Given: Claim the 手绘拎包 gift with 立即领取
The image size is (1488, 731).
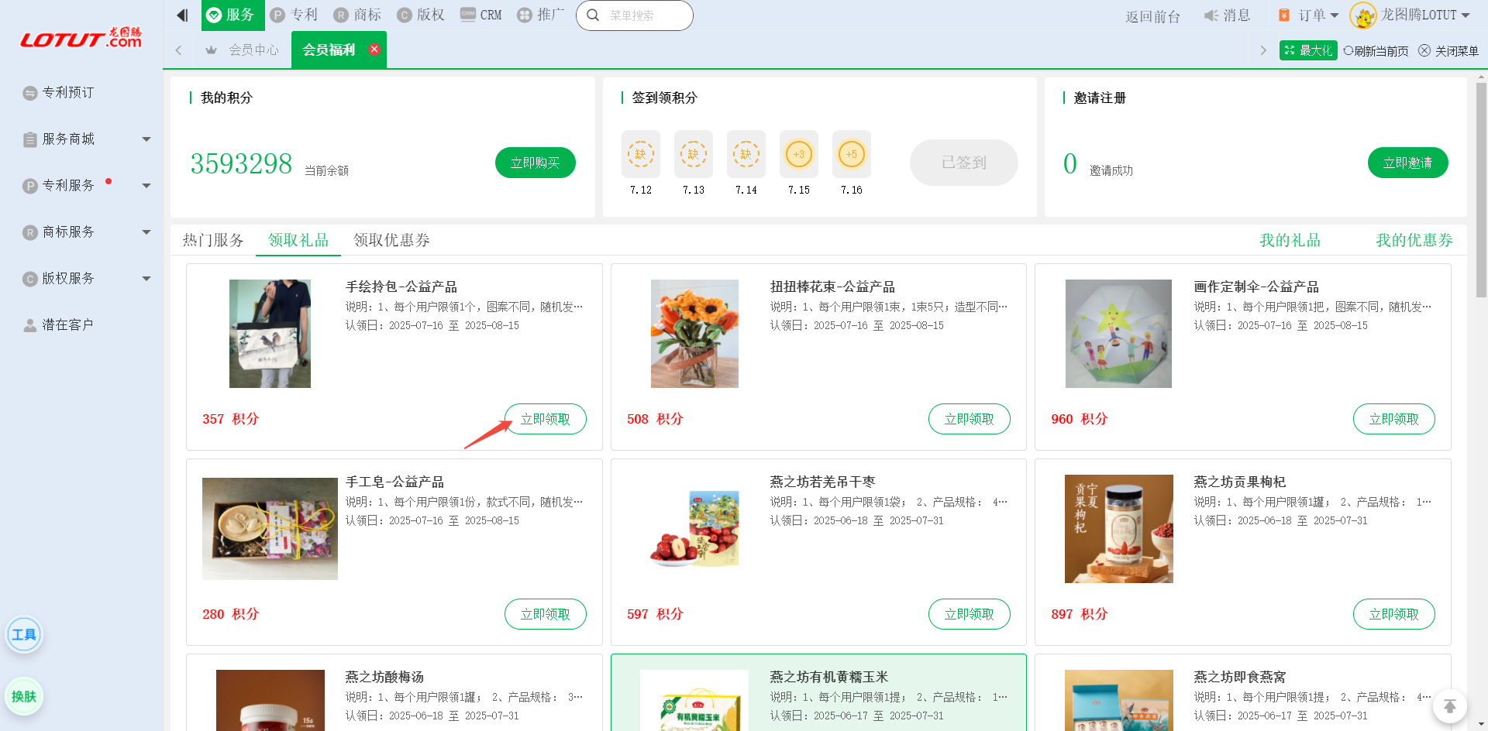Looking at the screenshot, I should 545,419.
